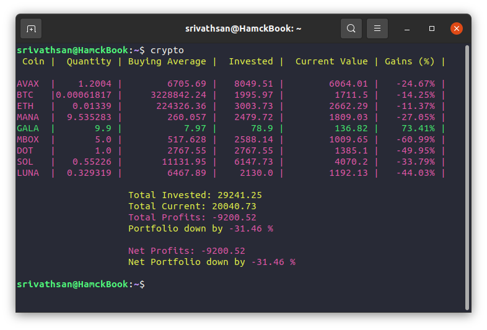Click GALA current value 136.82
This screenshot has width=487, height=330.
point(351,129)
